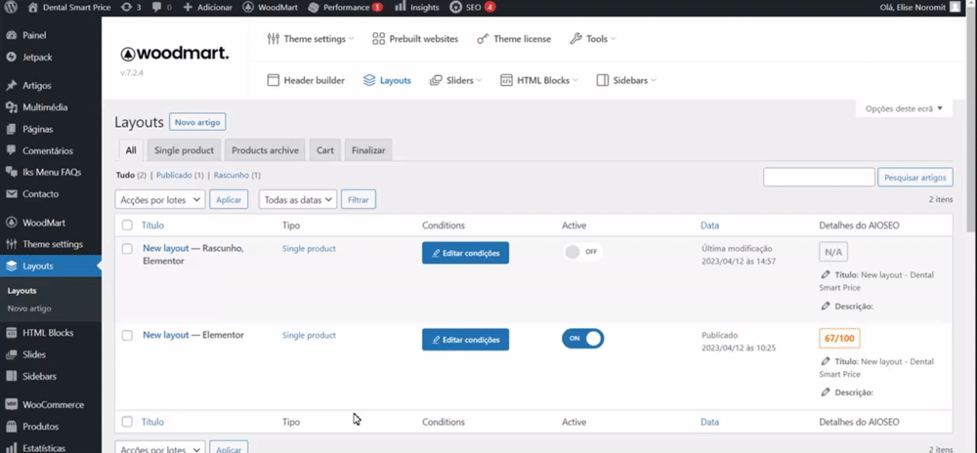Click the Performance icon in the admin bar
Screen dimensions: 977x453
coord(314,8)
